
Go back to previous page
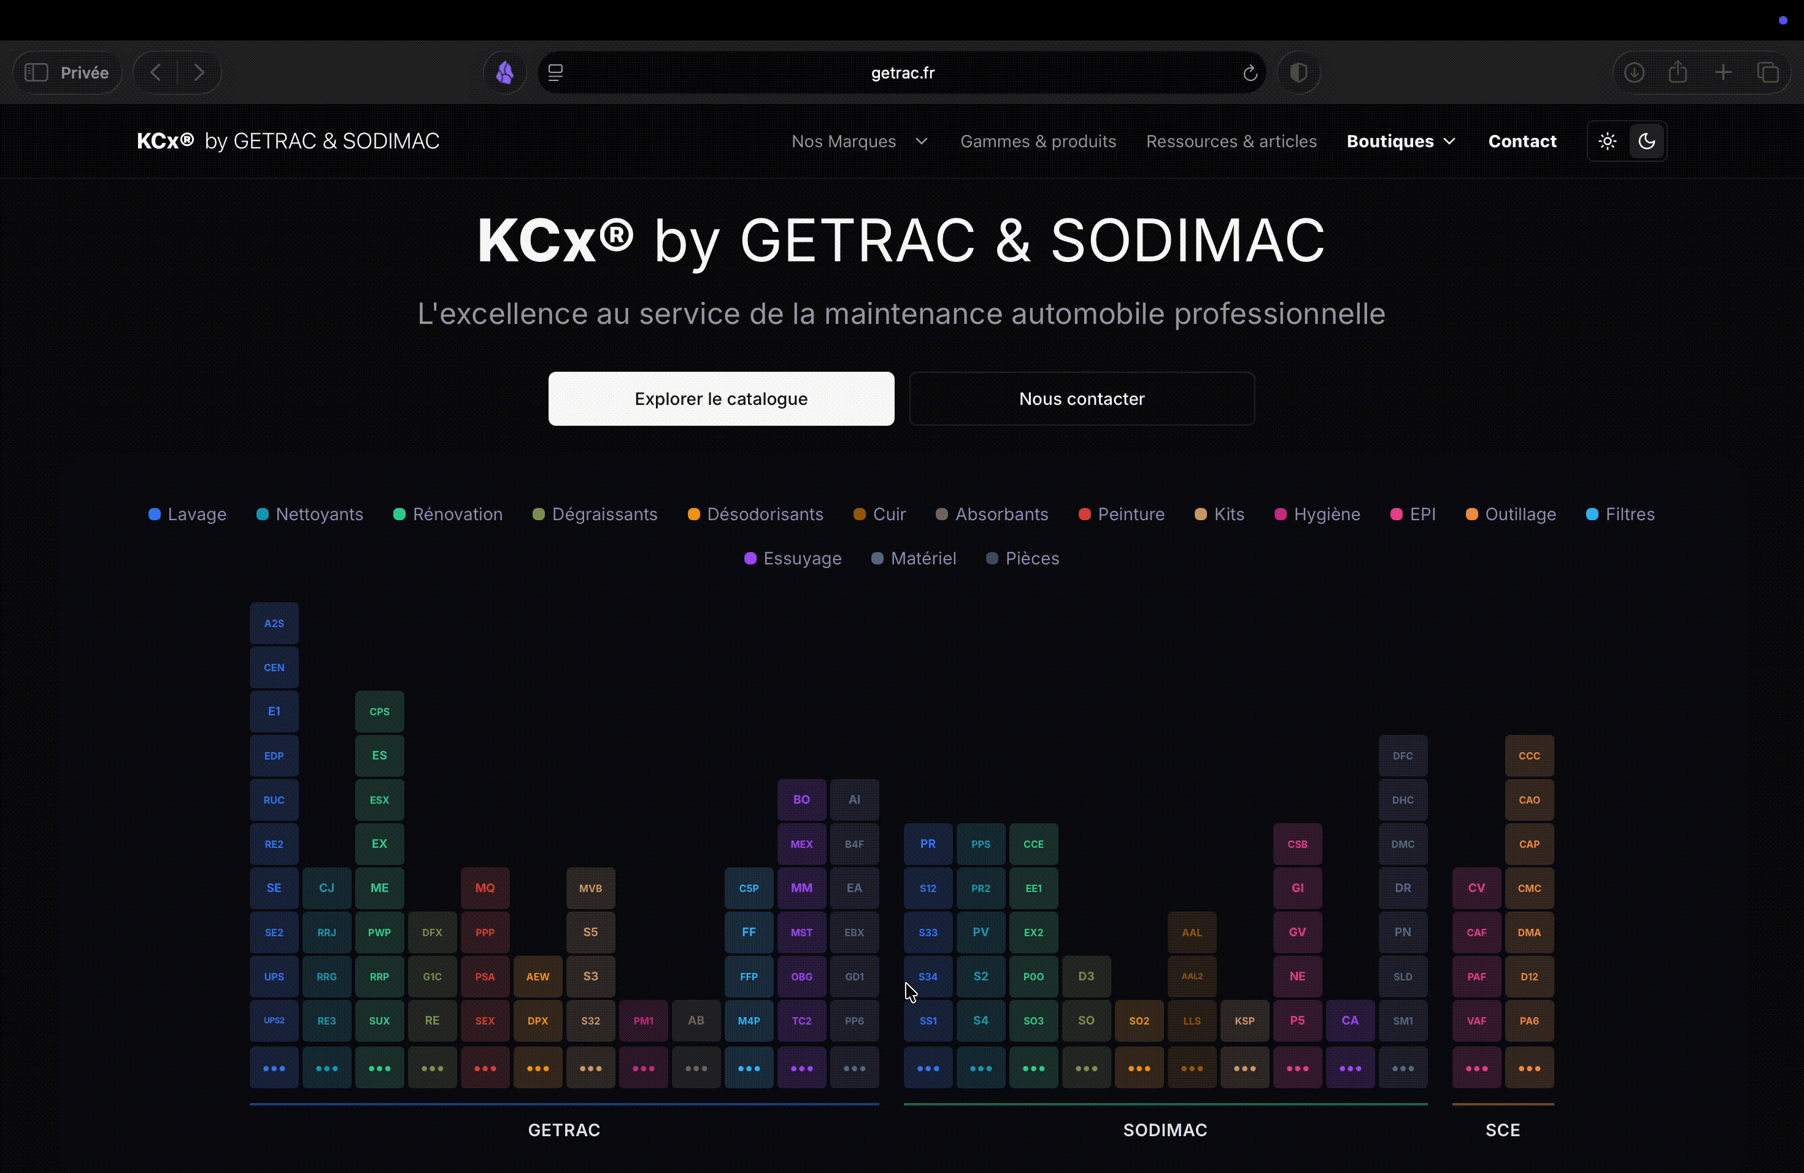point(155,73)
